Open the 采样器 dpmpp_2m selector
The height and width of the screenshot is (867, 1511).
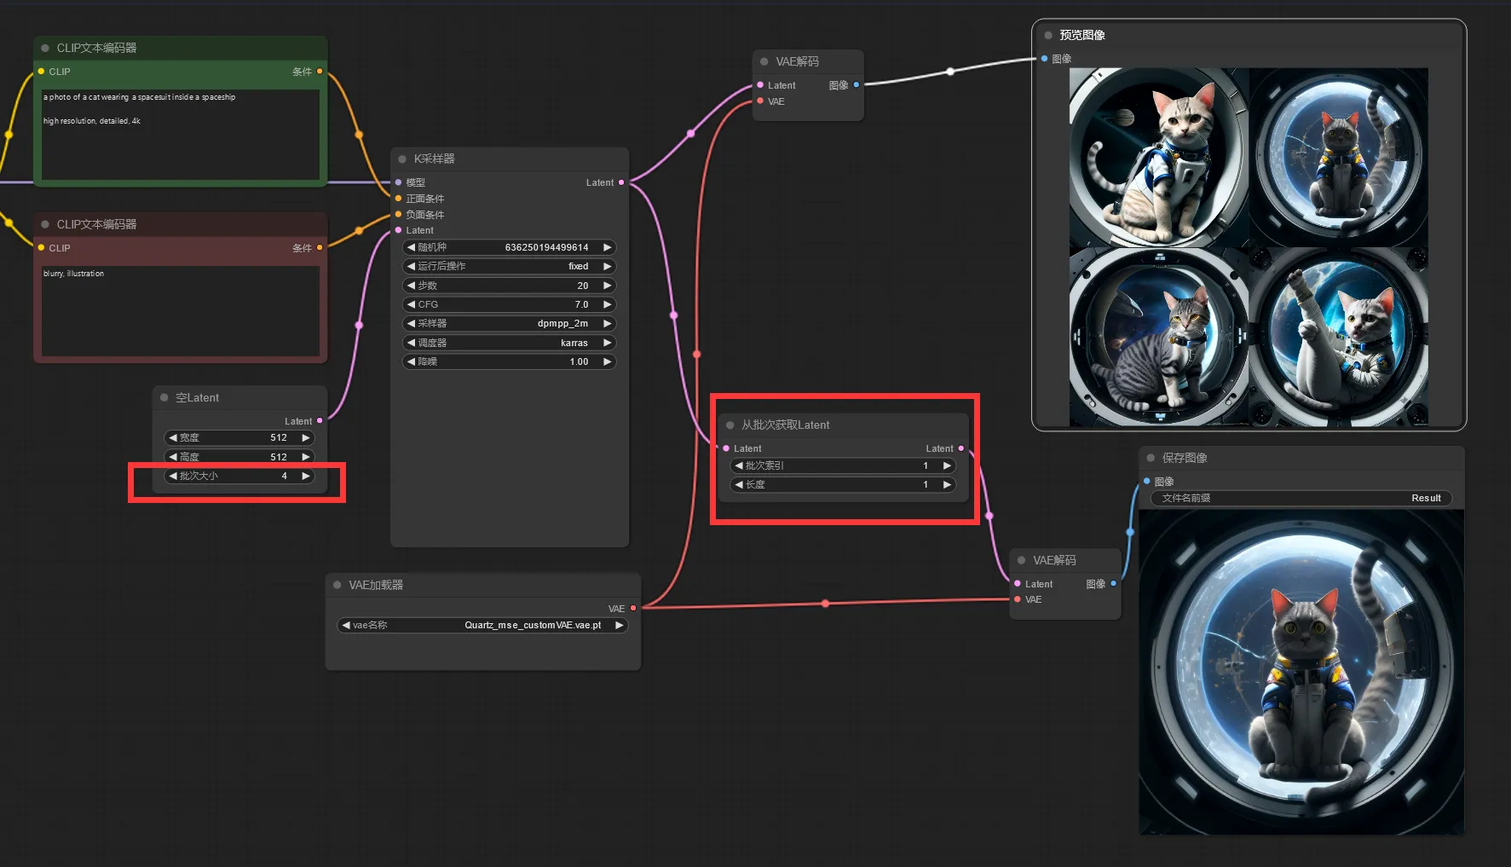(510, 323)
